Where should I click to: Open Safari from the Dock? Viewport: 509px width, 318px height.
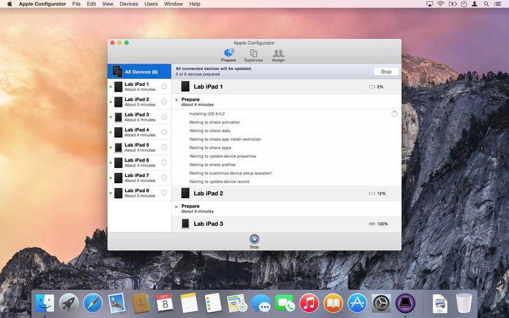[x=93, y=303]
